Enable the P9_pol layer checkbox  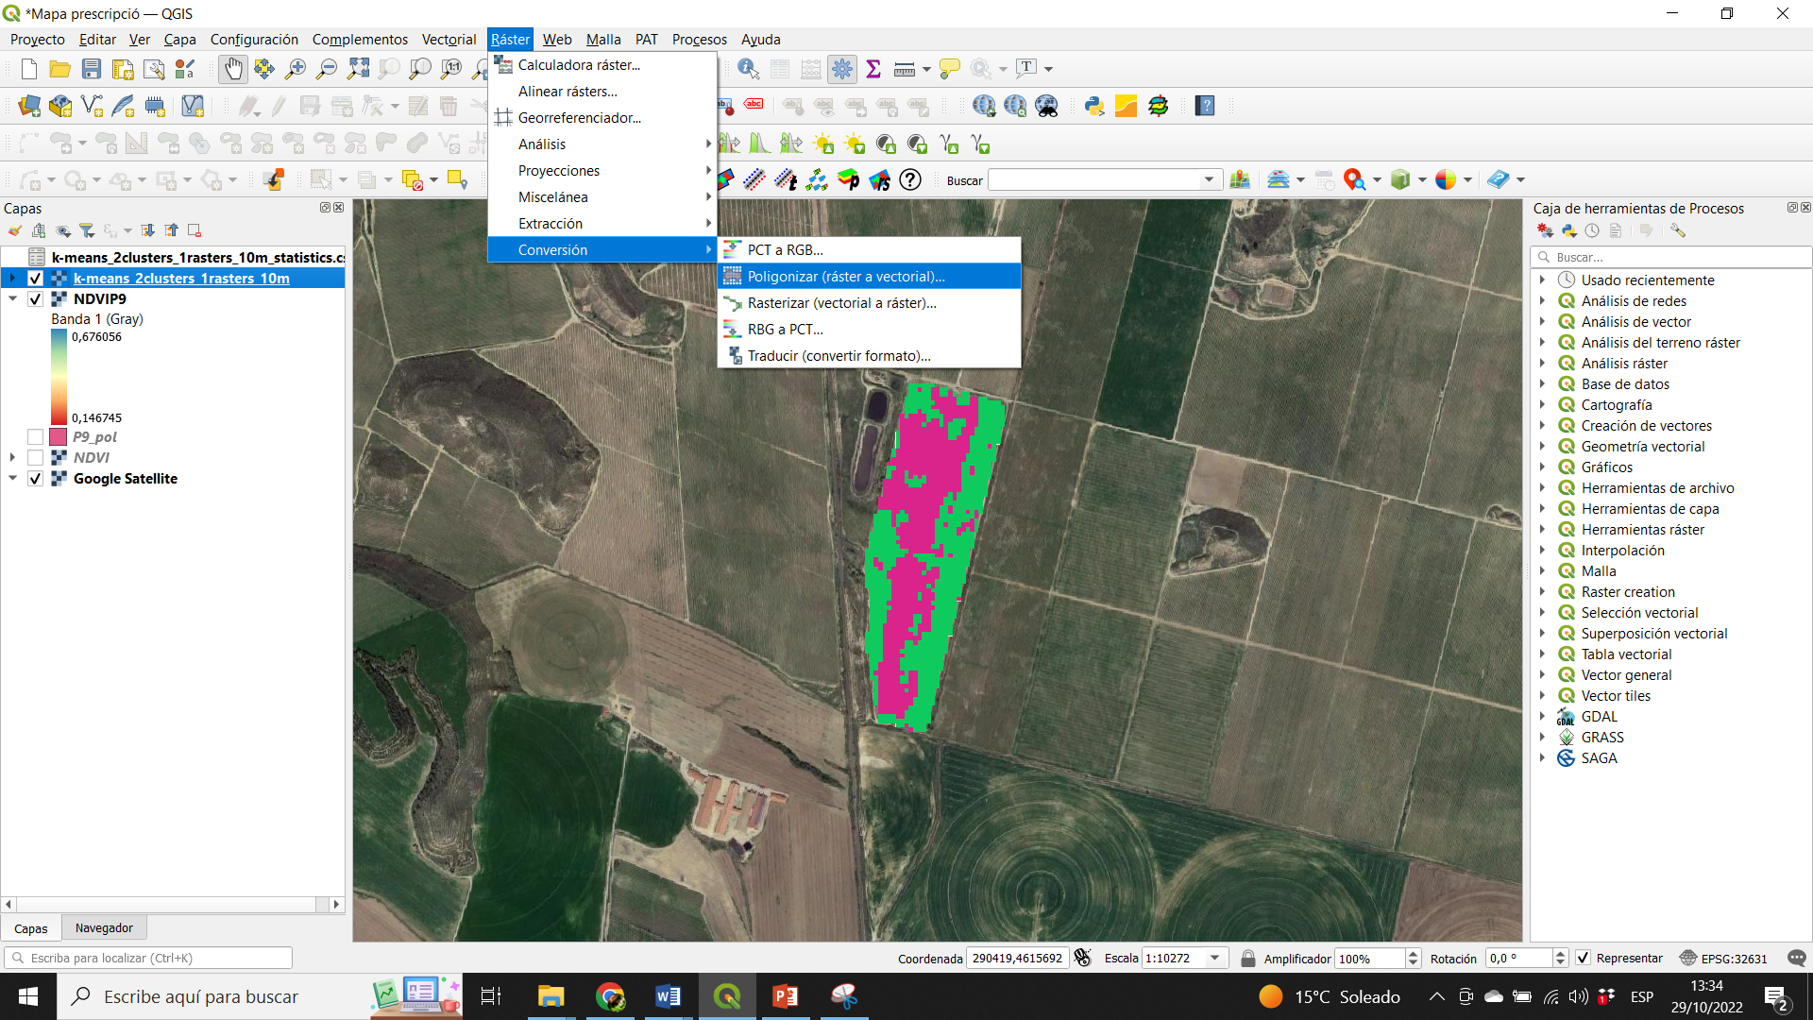pos(36,437)
